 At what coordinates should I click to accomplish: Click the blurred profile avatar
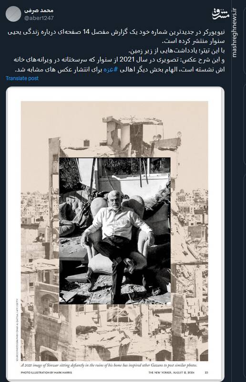pyautogui.click(x=13, y=14)
